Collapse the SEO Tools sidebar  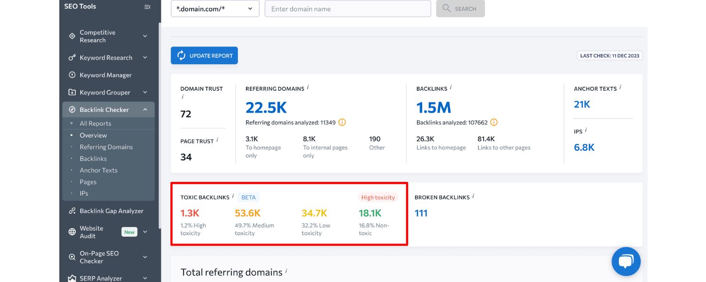pyautogui.click(x=147, y=7)
